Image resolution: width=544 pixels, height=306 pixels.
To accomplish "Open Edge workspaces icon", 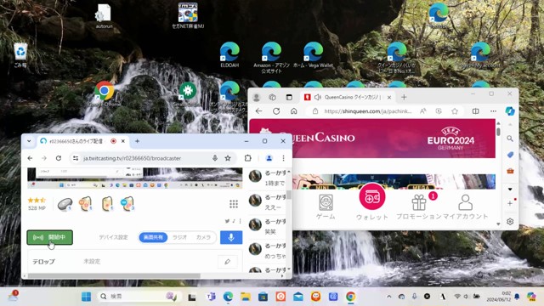I will coord(272,97).
